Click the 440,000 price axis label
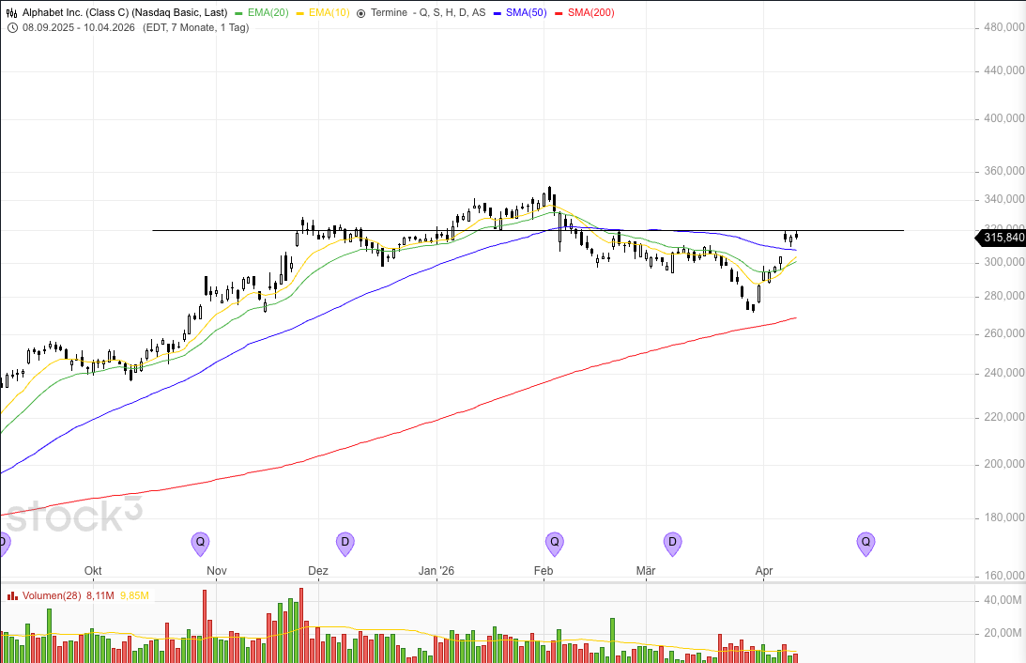This screenshot has width=1026, height=663. 1003,70
